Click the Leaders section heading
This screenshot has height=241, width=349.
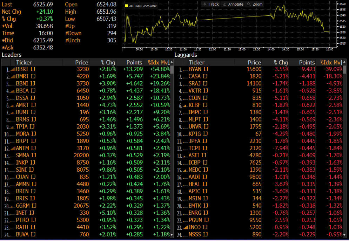[x=12, y=55]
